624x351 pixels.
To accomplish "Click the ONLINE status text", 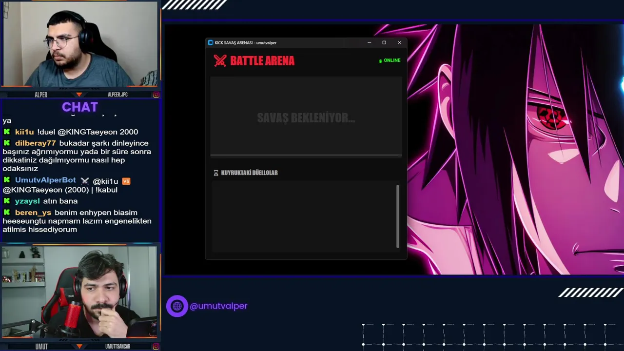I will click(392, 60).
